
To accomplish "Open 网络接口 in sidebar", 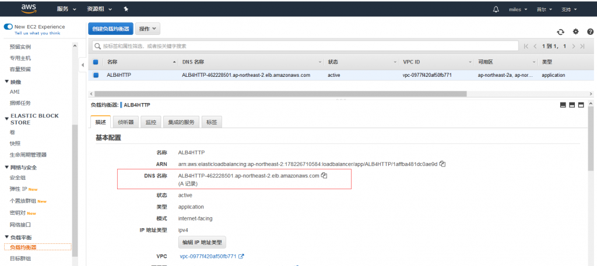I will coord(20,225).
